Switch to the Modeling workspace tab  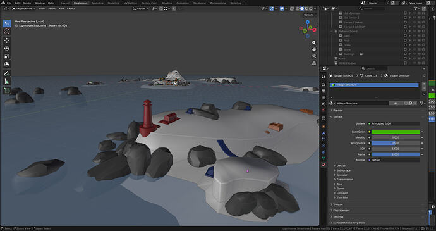[97, 3]
